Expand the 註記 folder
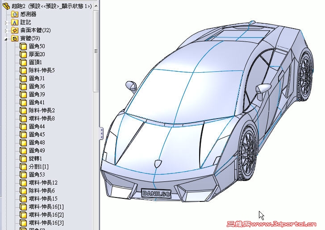 tap(6, 23)
